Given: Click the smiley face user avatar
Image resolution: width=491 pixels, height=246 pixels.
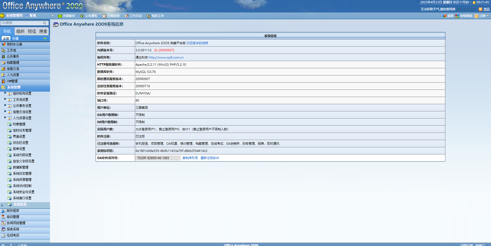Looking at the screenshot, I should click(2, 15).
